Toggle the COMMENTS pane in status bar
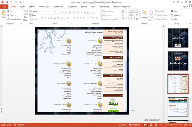This screenshot has height=127, width=192. point(135,125)
